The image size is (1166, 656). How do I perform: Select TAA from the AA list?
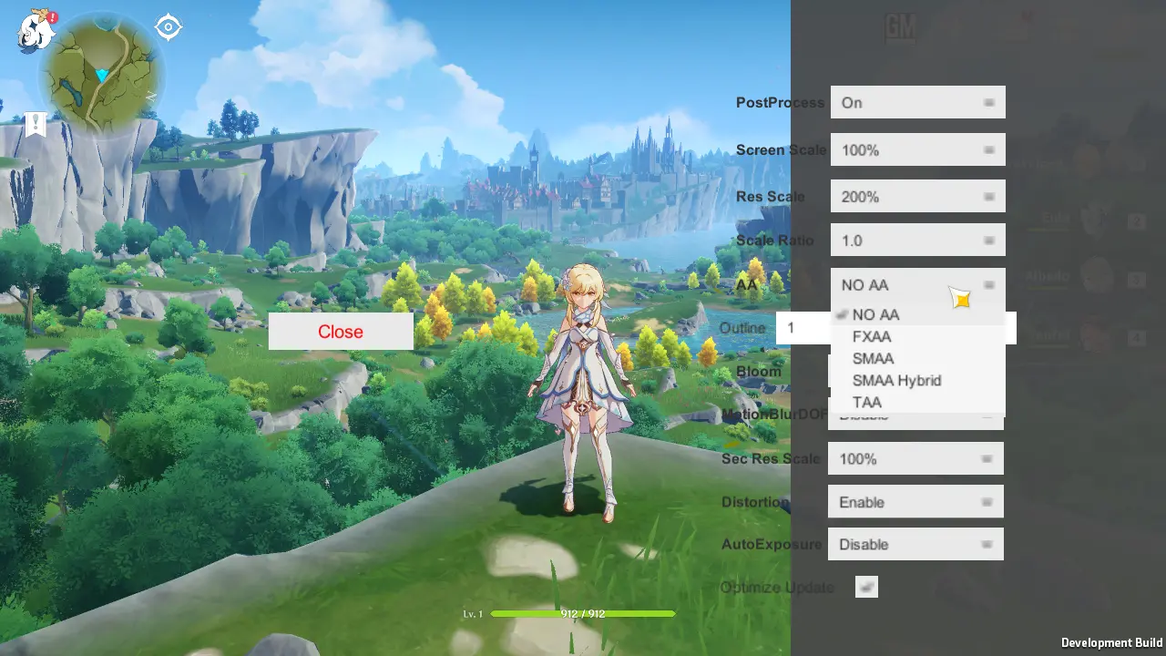pyautogui.click(x=918, y=402)
